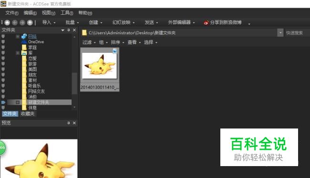This screenshot has width=310, height=178.
Task: Open the 工具 menu
Action: click(67, 13)
